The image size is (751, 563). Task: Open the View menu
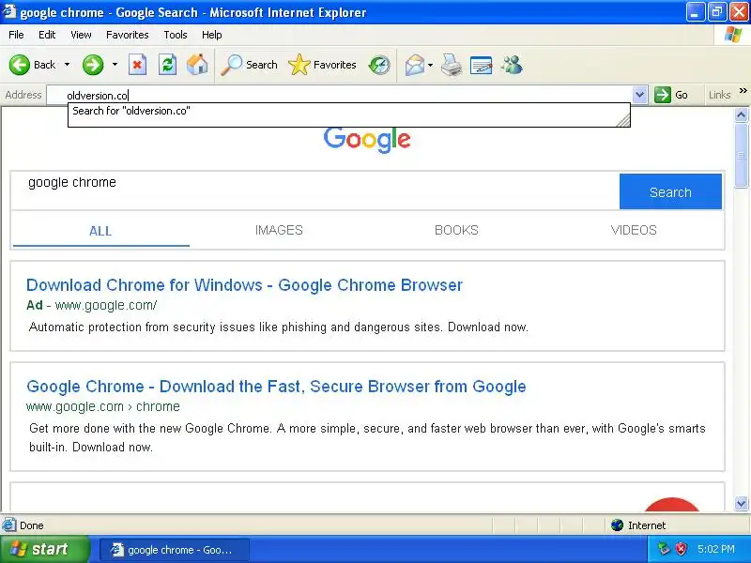tap(81, 35)
